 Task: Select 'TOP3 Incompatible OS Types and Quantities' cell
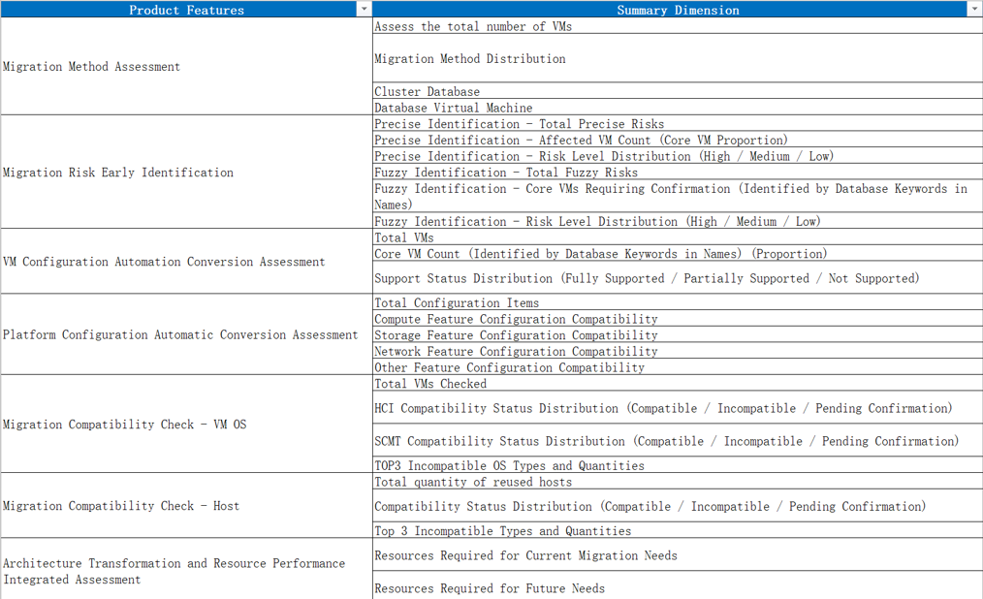tap(678, 465)
